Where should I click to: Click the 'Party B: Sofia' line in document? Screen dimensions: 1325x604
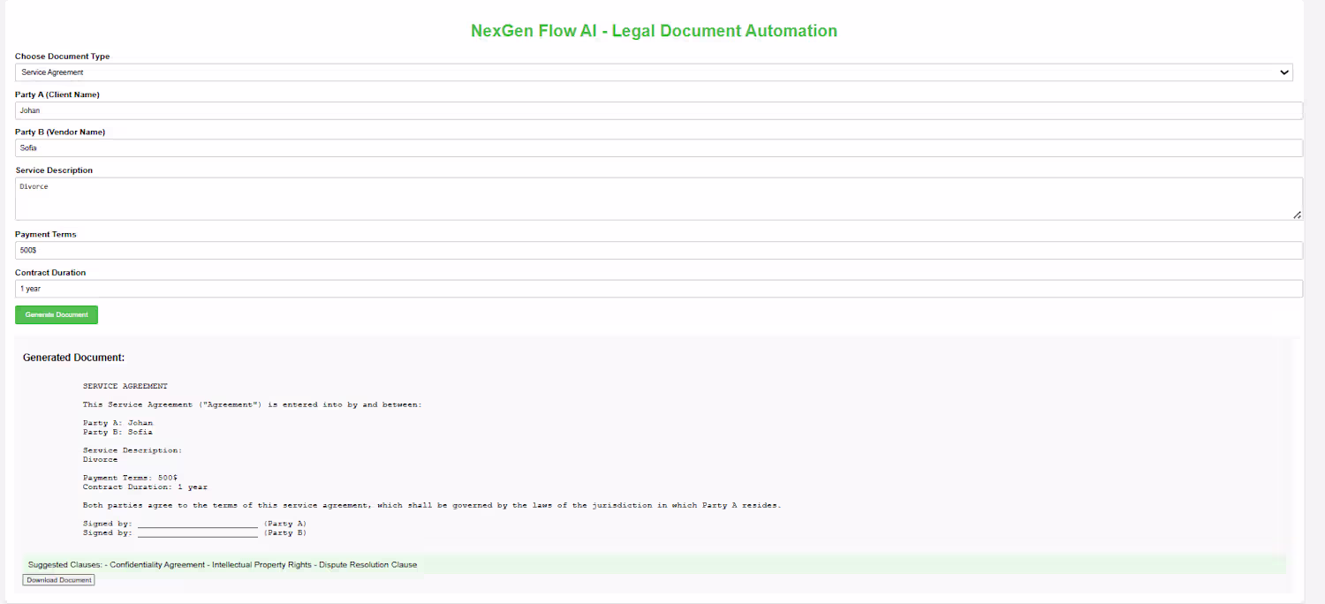click(x=117, y=432)
